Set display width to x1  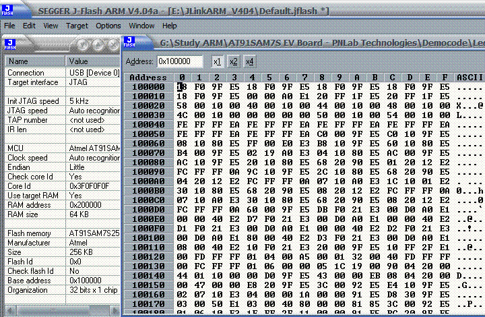point(217,61)
